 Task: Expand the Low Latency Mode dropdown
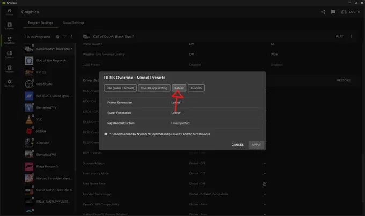[265, 173]
